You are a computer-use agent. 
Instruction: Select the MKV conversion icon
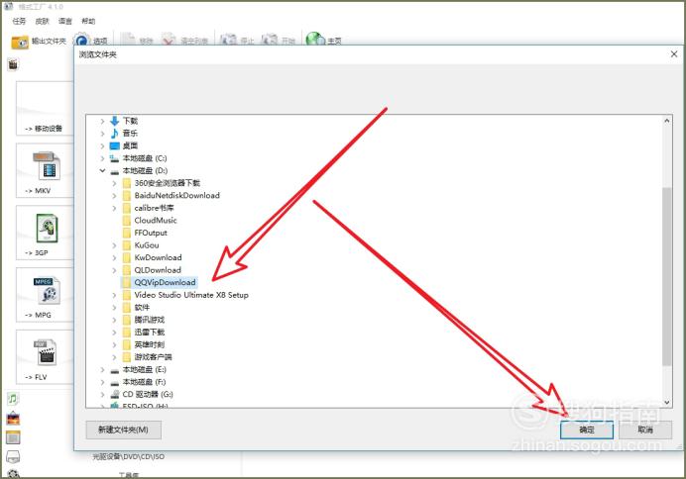[x=47, y=166]
